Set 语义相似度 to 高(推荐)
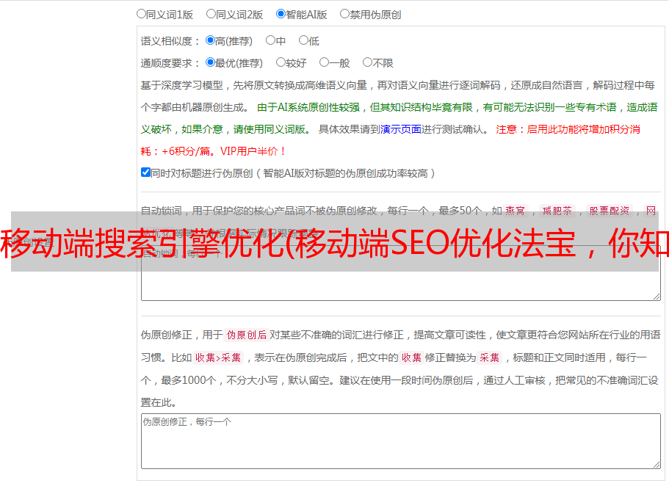 (x=210, y=40)
